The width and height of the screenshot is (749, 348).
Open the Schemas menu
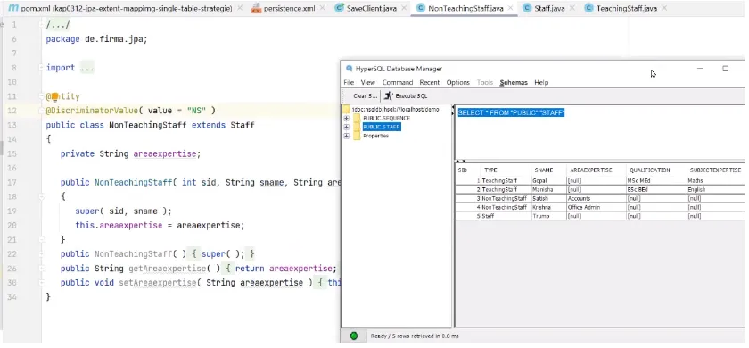pyautogui.click(x=514, y=82)
